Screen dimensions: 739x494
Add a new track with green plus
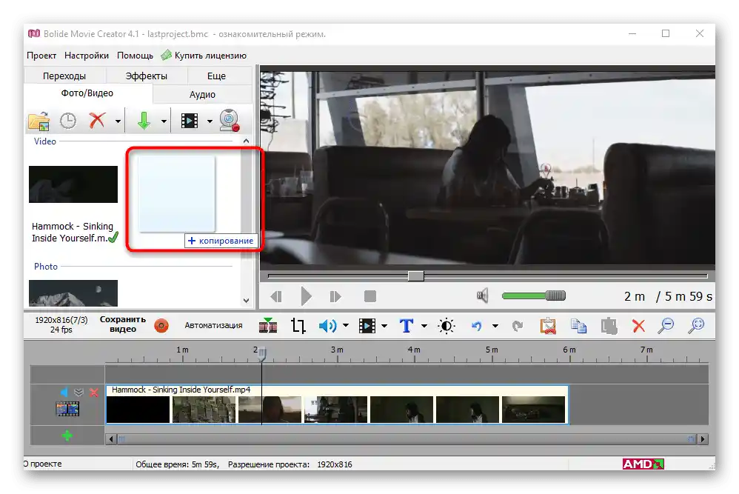point(67,435)
